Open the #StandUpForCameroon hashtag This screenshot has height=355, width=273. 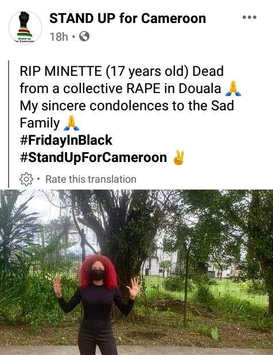click(x=93, y=157)
